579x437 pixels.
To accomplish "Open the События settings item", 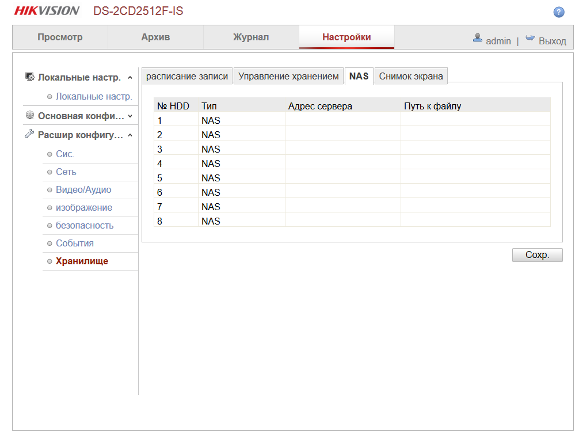I will point(75,243).
